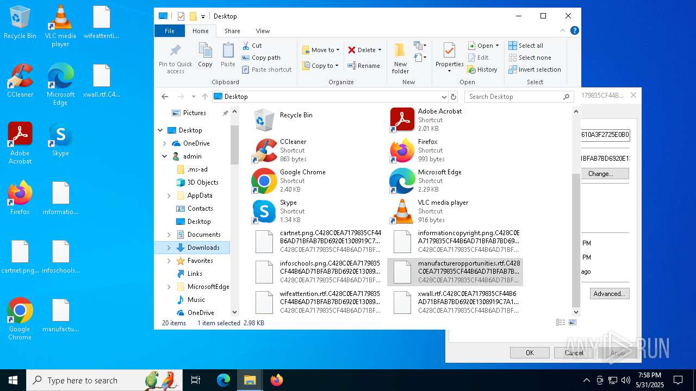Screen dimensions: 696x391
Task: Click Copy path in Clipboard group
Action: click(261, 58)
